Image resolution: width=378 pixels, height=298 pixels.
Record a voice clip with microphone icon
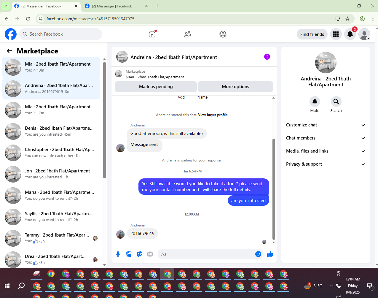(118, 254)
